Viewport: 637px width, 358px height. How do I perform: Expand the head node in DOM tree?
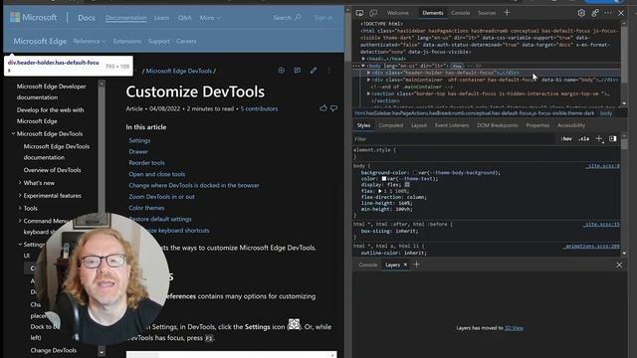click(363, 59)
